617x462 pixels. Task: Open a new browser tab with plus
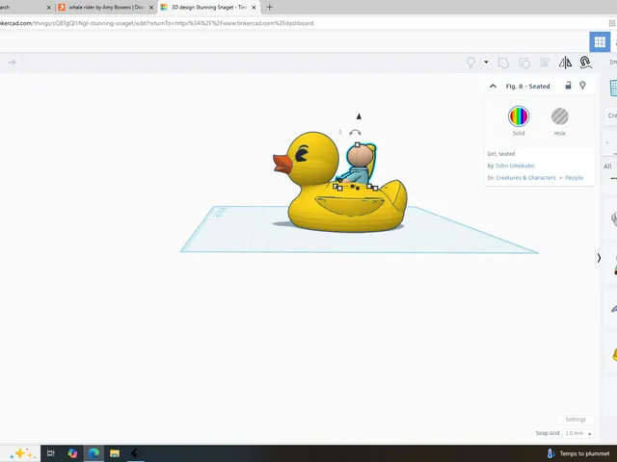pyautogui.click(x=270, y=7)
